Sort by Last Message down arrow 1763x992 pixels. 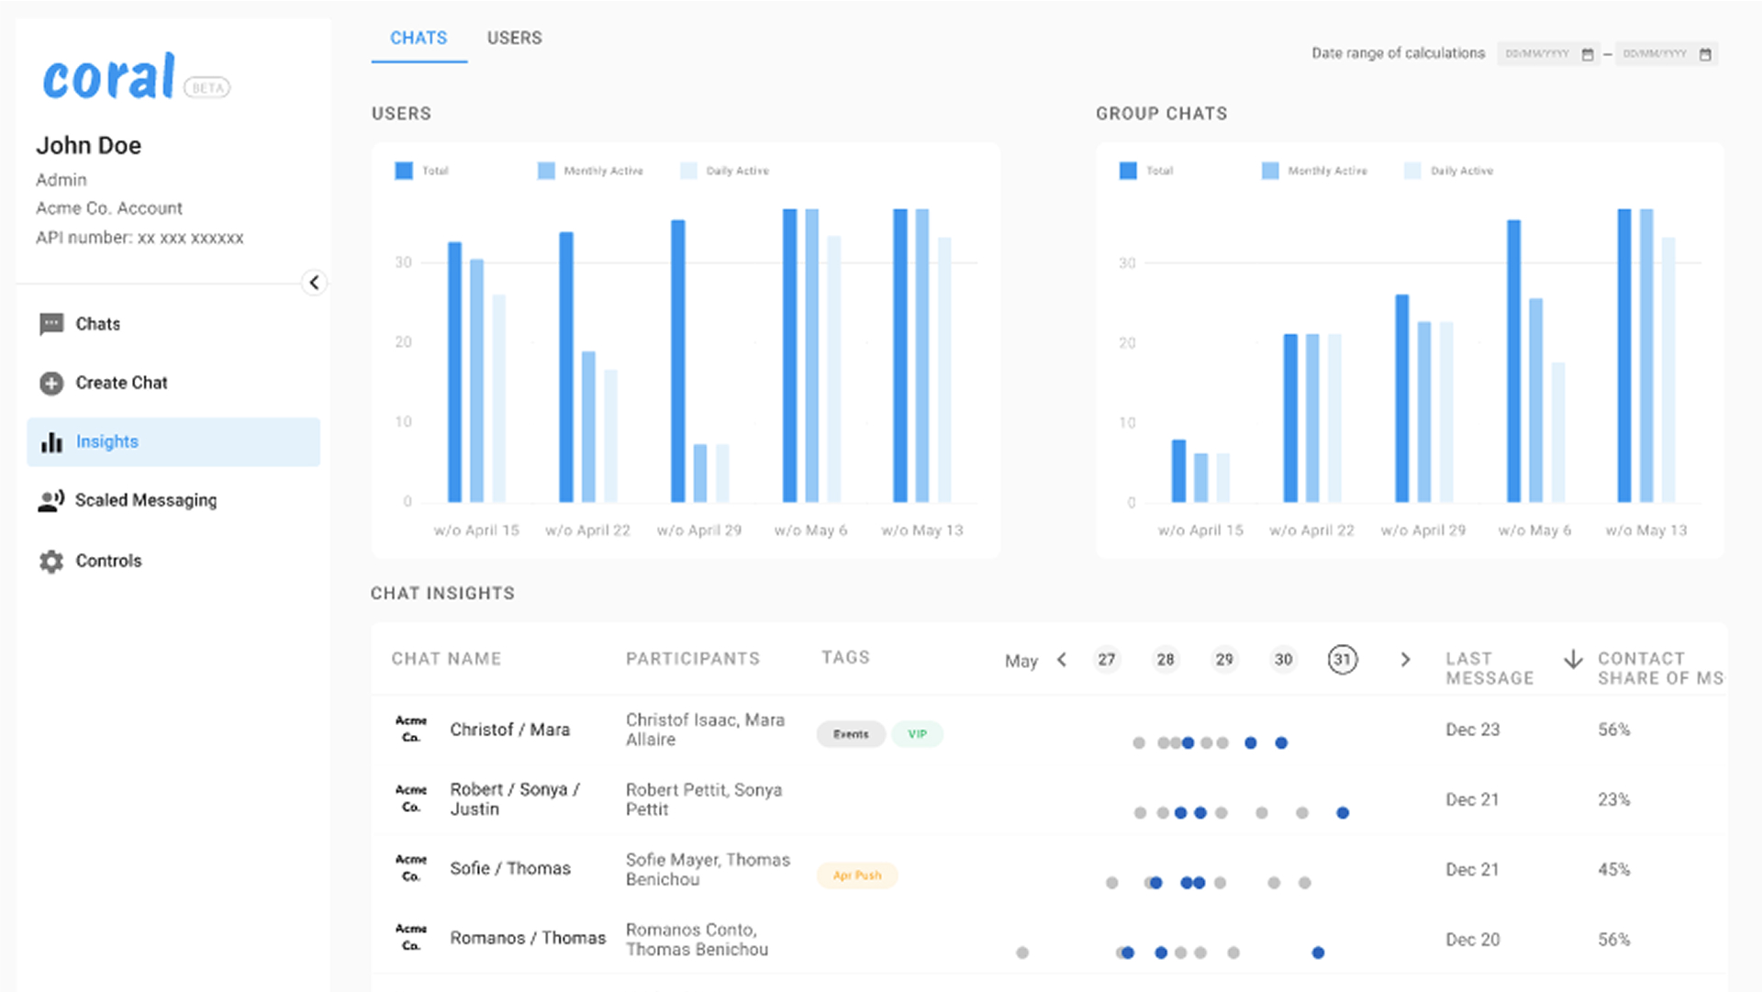coord(1573,659)
